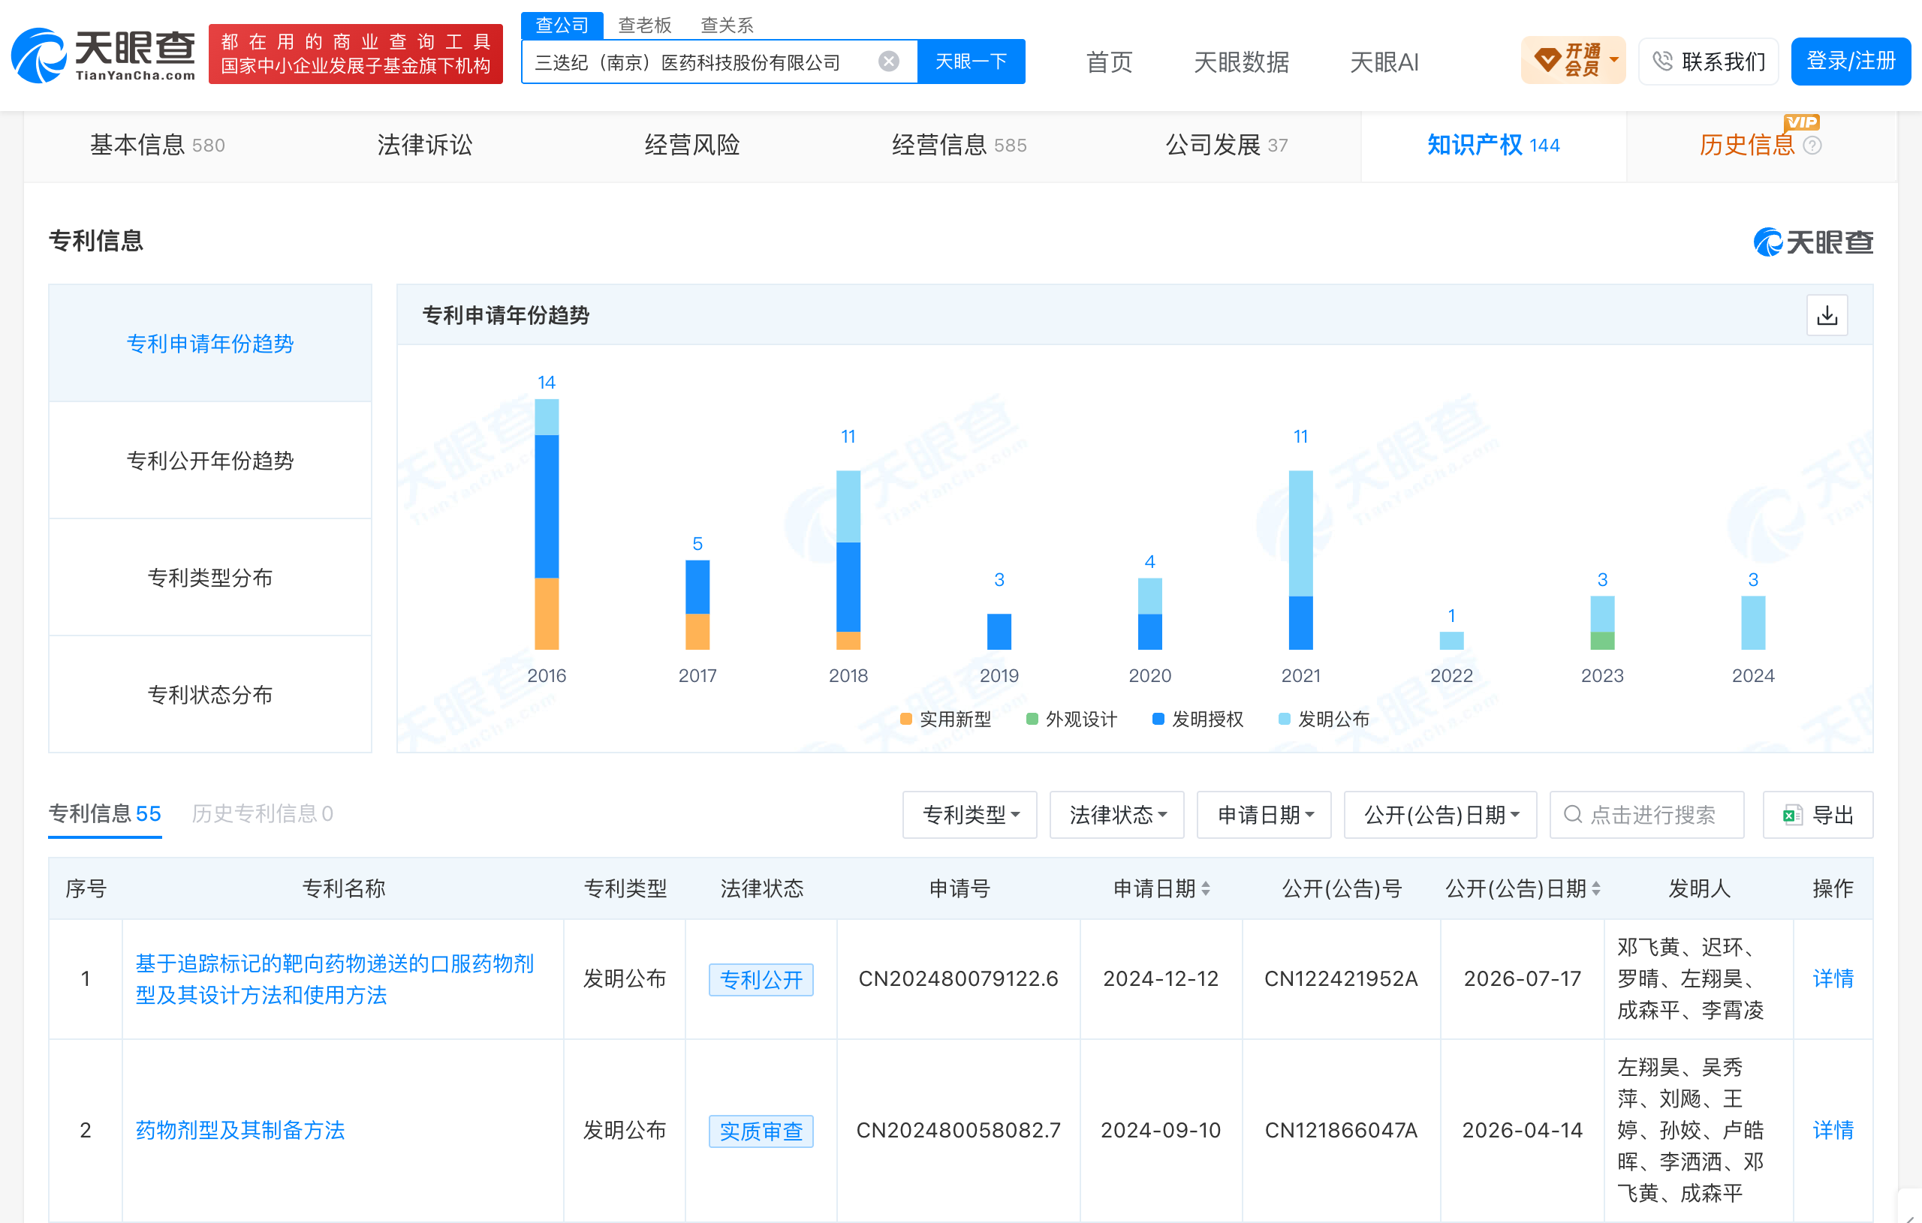The height and width of the screenshot is (1223, 1922).
Task: Switch to the 查关系 search tab
Action: pos(728,25)
